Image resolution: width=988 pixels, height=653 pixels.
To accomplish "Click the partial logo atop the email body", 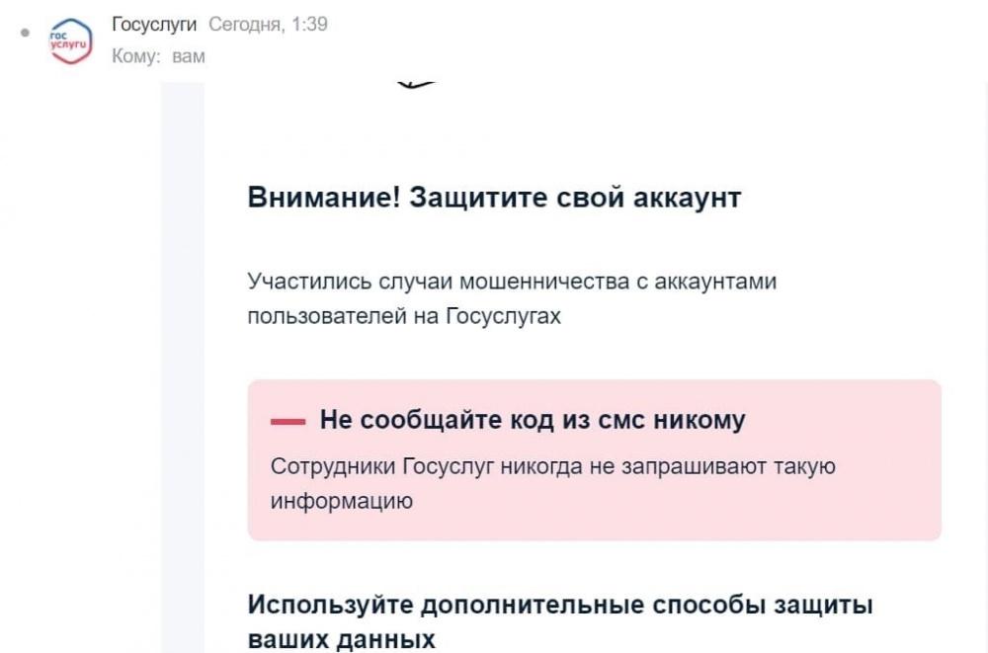I will click(416, 85).
